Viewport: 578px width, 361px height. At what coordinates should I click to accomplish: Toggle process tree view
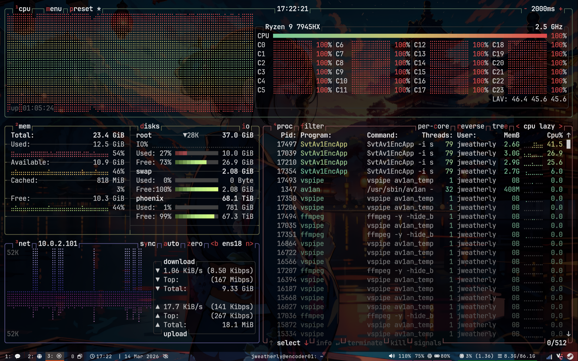tap(500, 126)
